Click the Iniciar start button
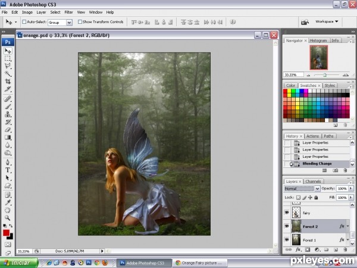Screen dimensions: 357x268 (19, 263)
